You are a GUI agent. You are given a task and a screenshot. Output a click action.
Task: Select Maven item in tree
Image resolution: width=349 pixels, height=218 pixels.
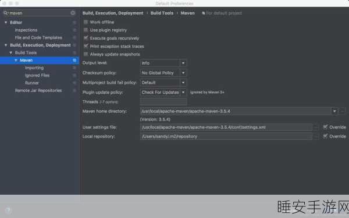click(26, 60)
